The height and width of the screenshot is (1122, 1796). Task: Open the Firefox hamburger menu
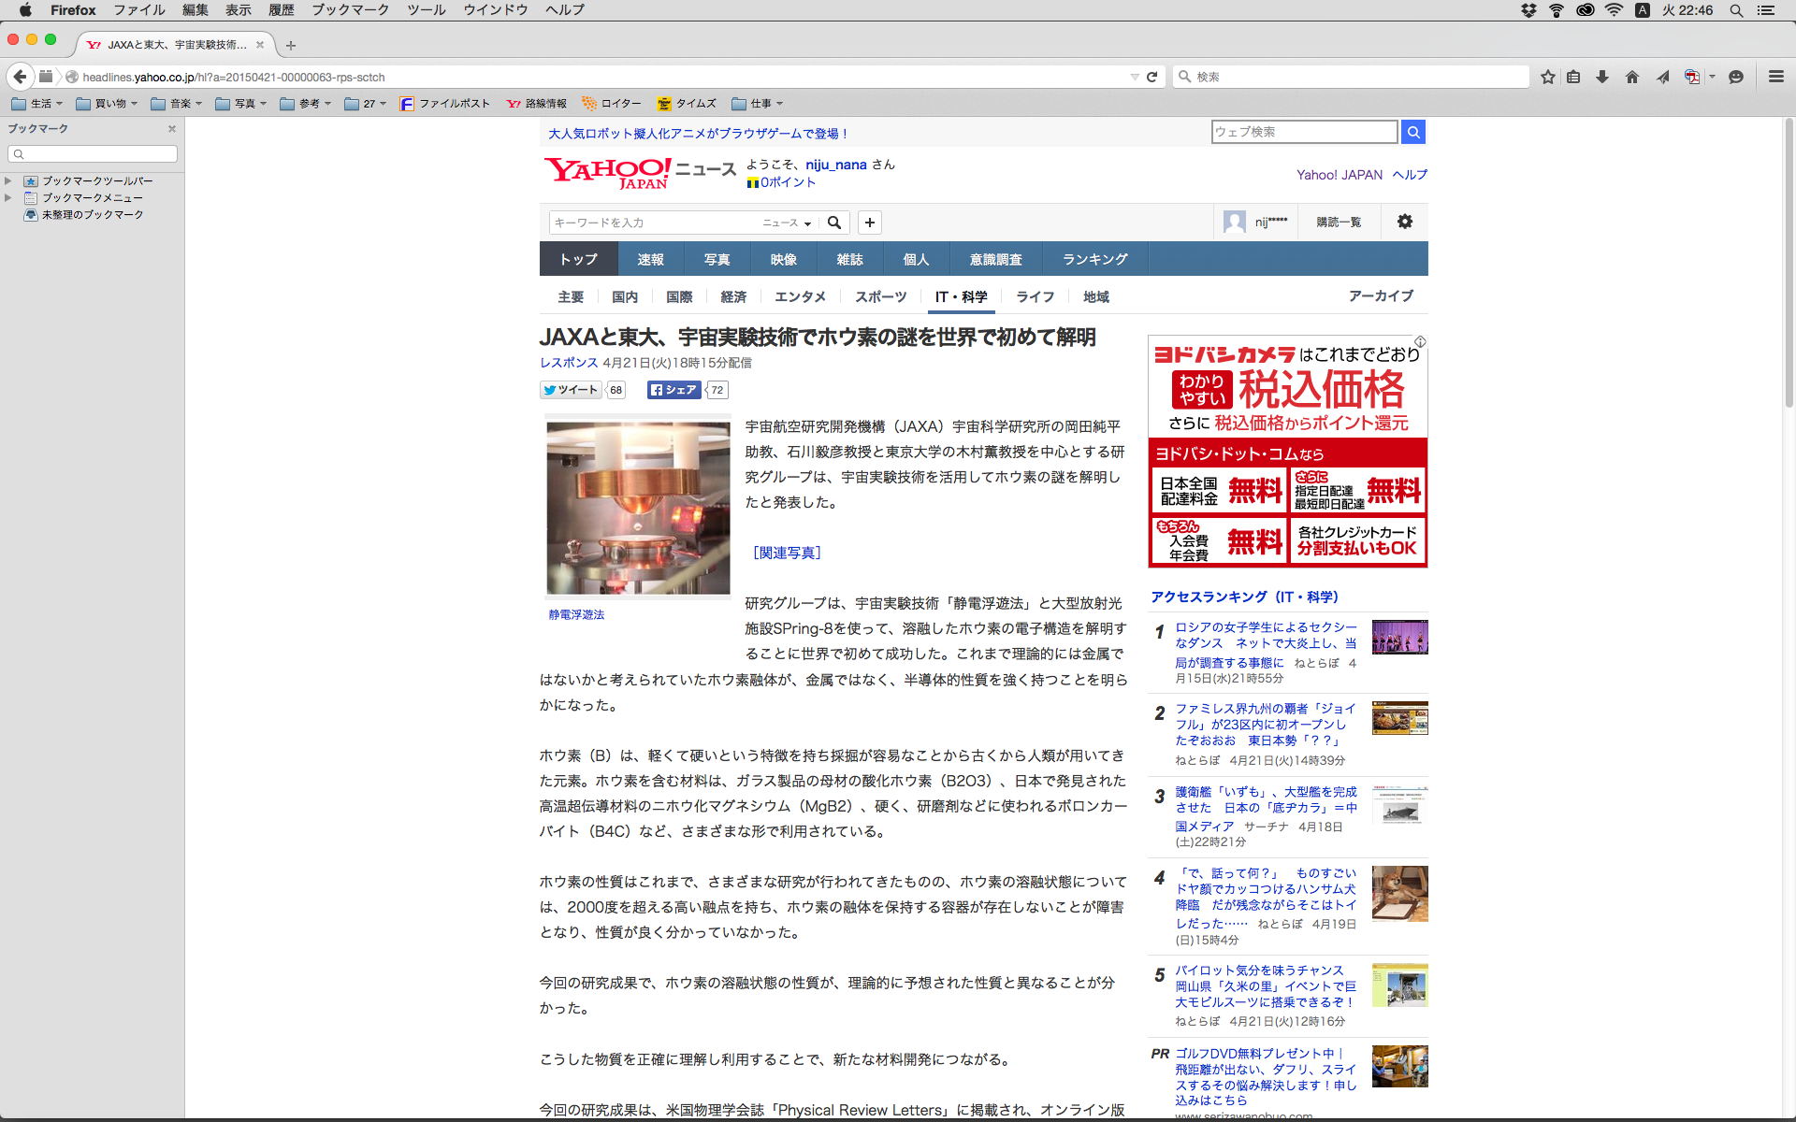coord(1775,77)
